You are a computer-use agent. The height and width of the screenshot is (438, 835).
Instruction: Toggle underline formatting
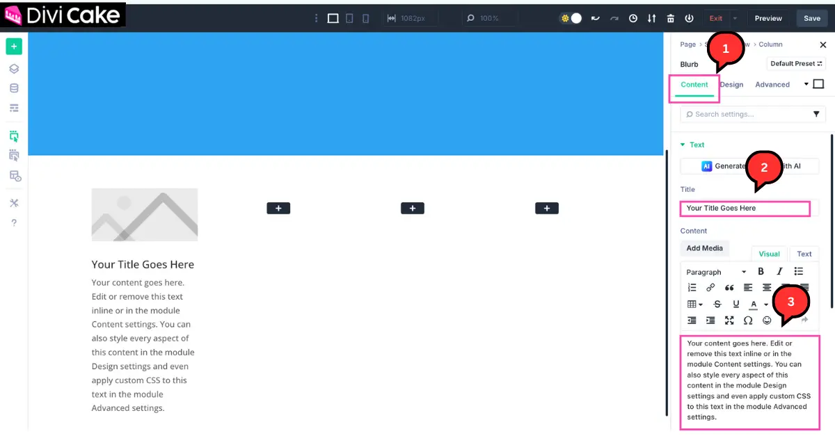click(x=736, y=304)
